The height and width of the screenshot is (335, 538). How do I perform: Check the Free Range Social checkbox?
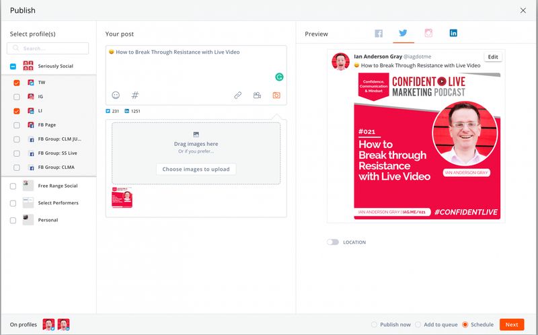click(x=13, y=186)
